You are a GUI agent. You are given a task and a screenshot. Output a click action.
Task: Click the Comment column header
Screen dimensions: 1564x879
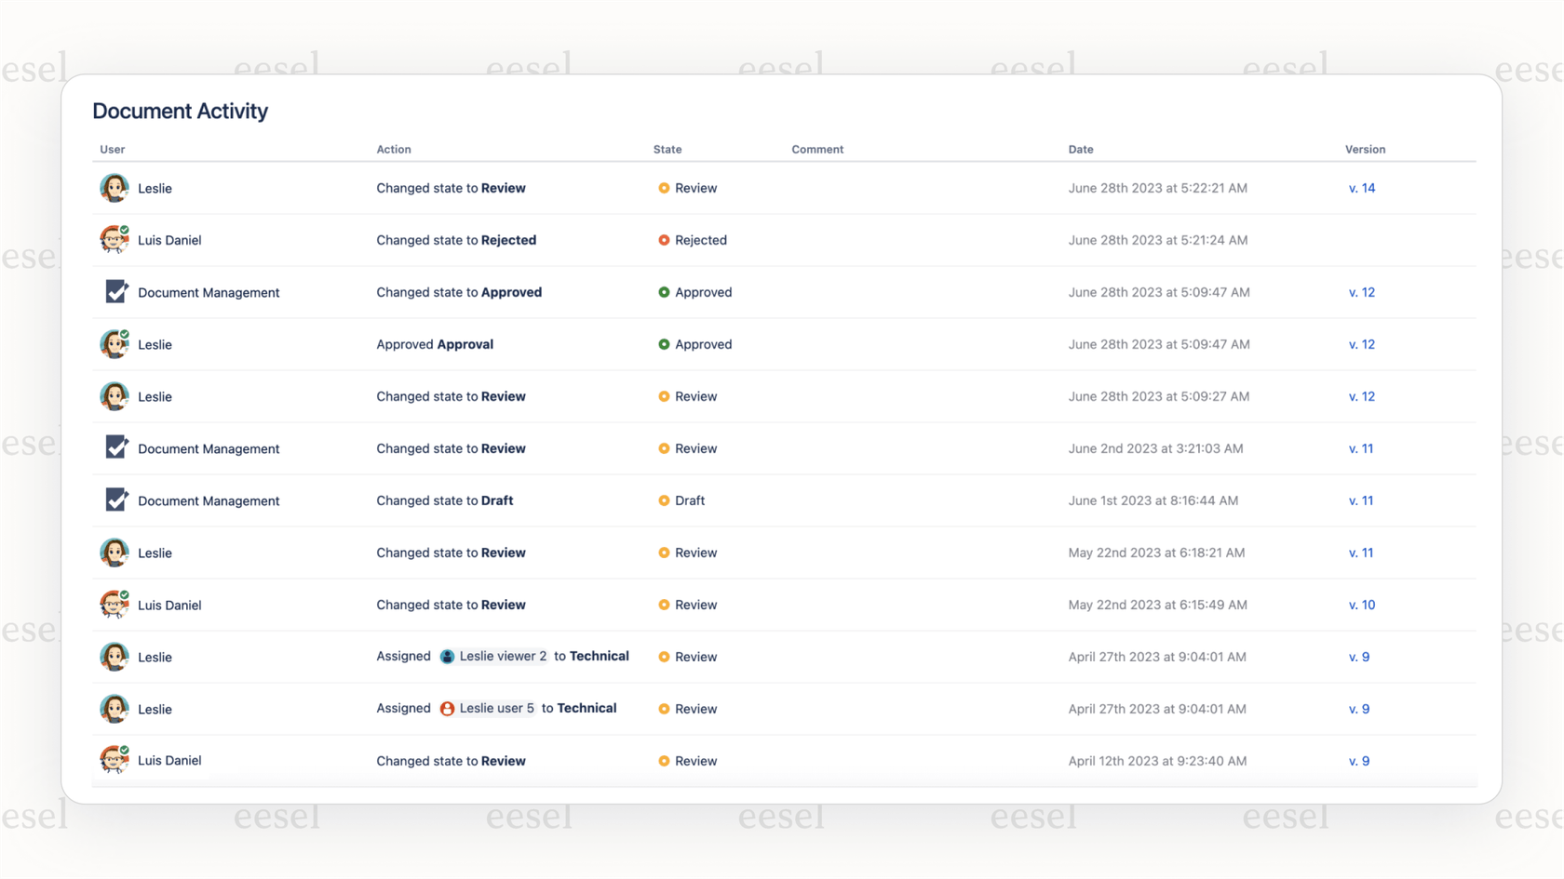[x=816, y=149]
